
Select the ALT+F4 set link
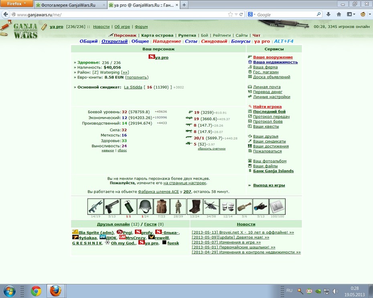284,41
